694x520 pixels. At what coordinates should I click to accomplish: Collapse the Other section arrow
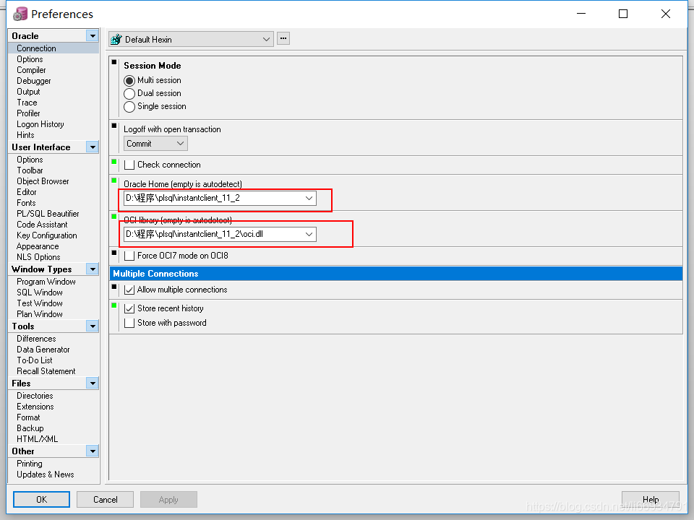(x=93, y=451)
